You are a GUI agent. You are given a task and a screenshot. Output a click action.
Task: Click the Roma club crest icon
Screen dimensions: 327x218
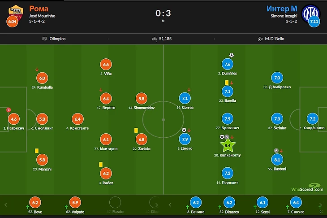(16, 11)
